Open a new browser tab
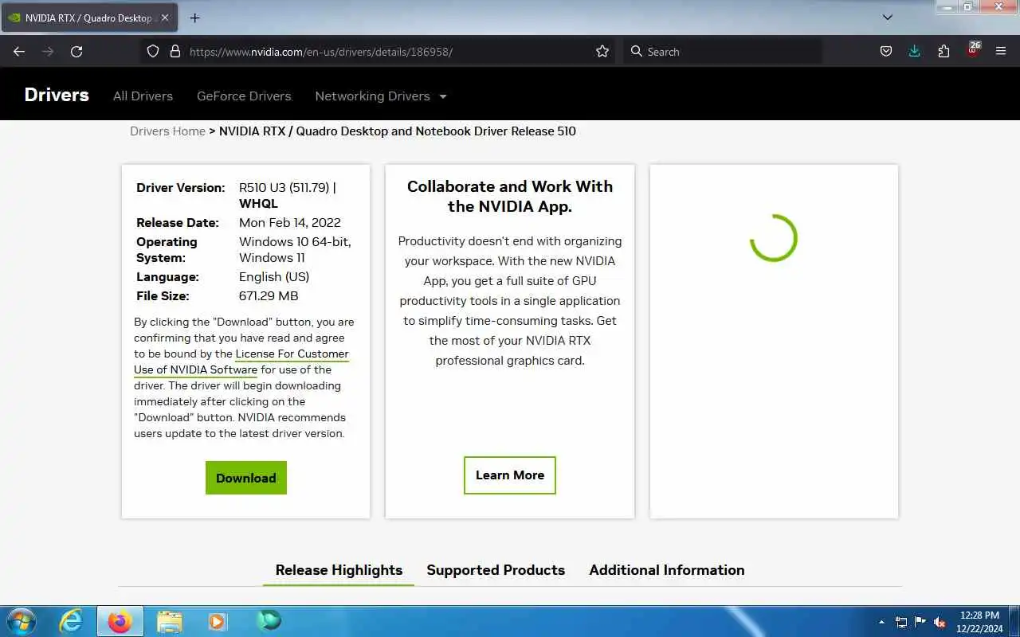The height and width of the screenshot is (637, 1020). [x=194, y=18]
